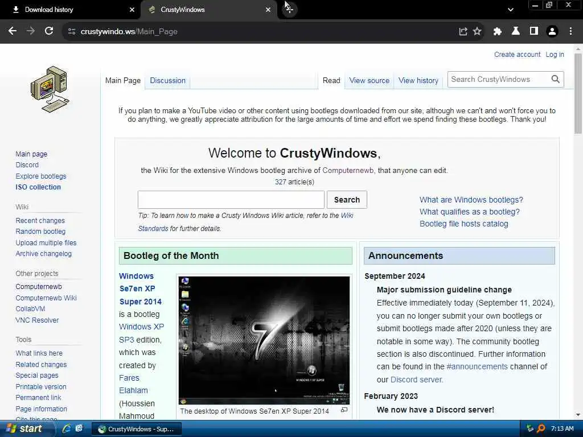Click the orange magnifier tray icon

click(541, 428)
